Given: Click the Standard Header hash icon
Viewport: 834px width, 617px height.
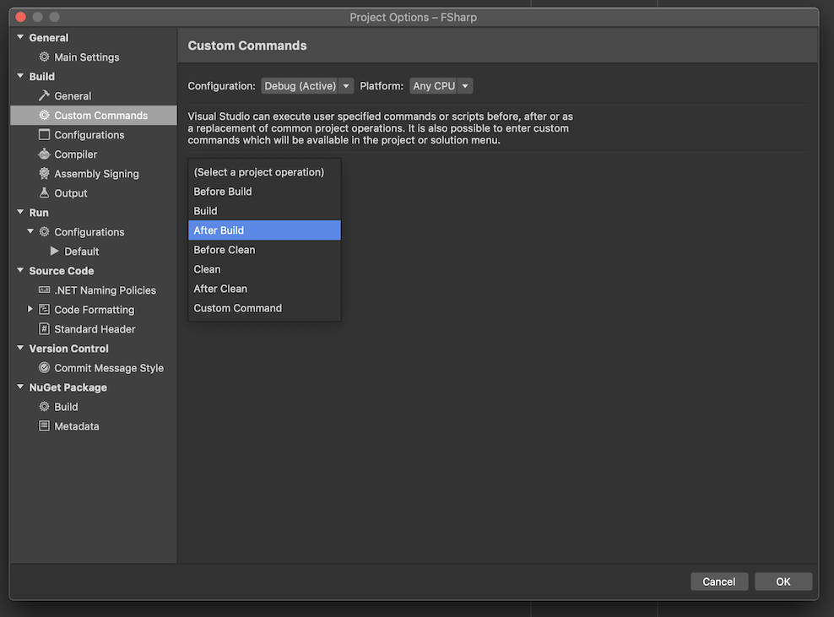Looking at the screenshot, I should point(44,328).
